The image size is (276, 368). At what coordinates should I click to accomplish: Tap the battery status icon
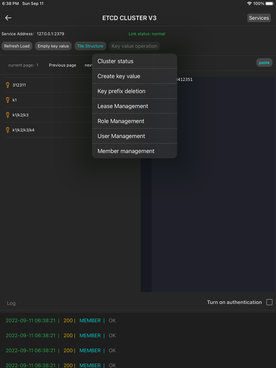tap(270, 4)
